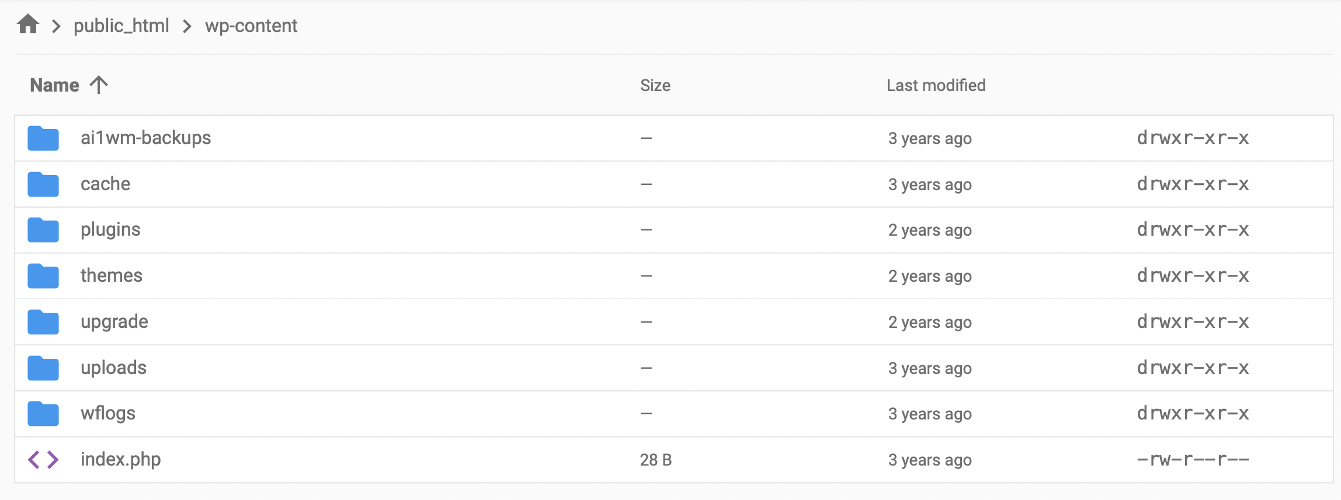This screenshot has height=500, width=1341.
Task: Click the plugins folder icon
Action: [43, 230]
